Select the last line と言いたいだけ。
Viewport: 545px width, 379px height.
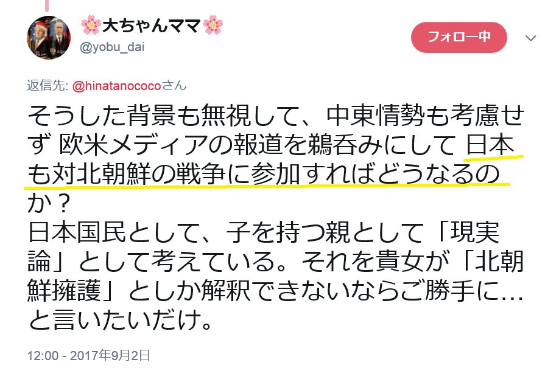(120, 320)
